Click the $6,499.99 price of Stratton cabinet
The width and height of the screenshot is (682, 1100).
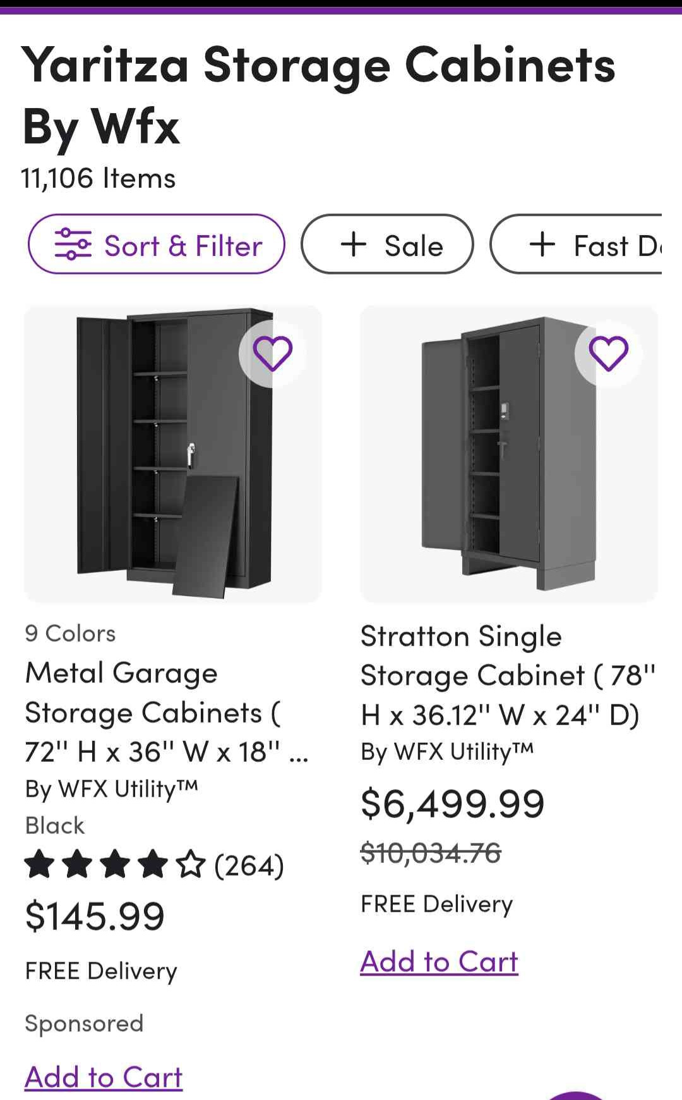(x=452, y=804)
